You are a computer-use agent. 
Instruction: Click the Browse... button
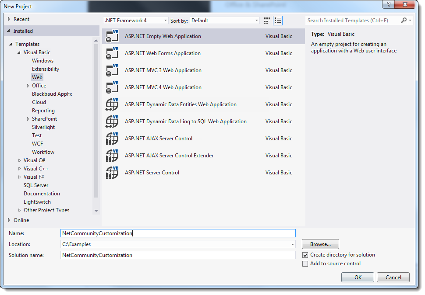(x=320, y=244)
